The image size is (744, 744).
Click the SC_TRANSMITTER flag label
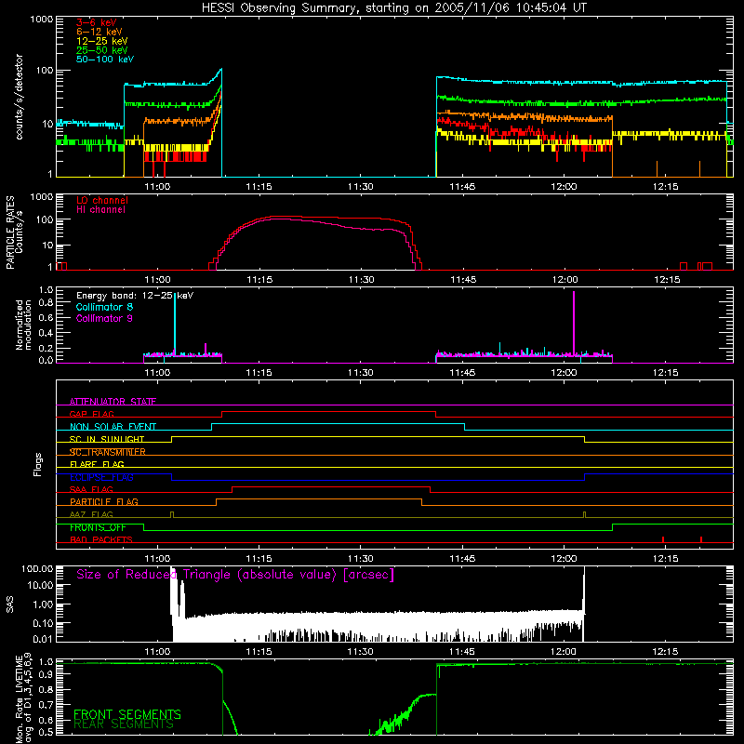click(107, 452)
